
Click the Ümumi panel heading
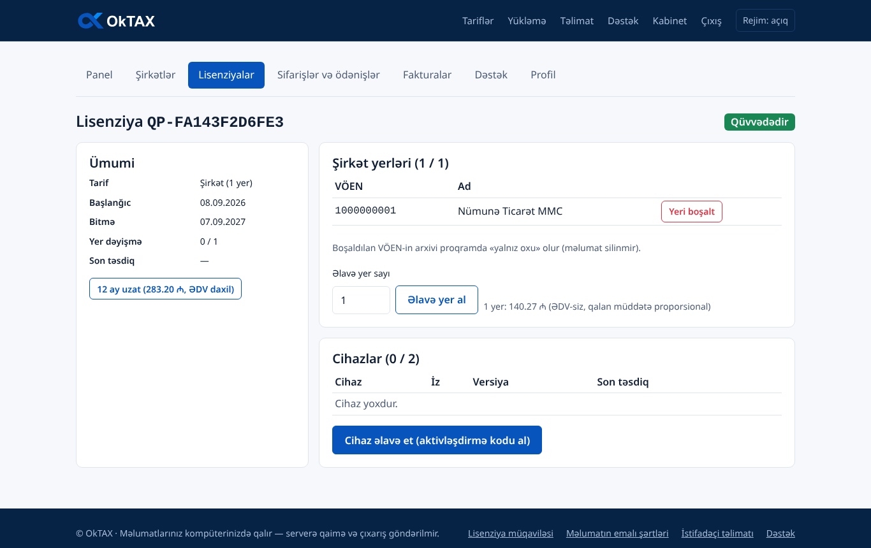[x=112, y=163]
